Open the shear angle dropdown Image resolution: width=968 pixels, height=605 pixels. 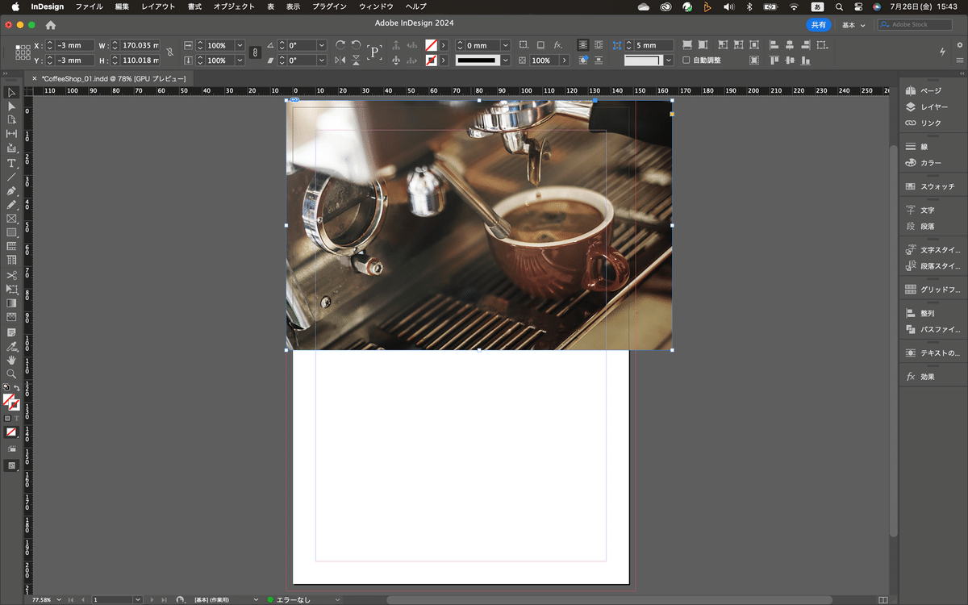tap(322, 60)
